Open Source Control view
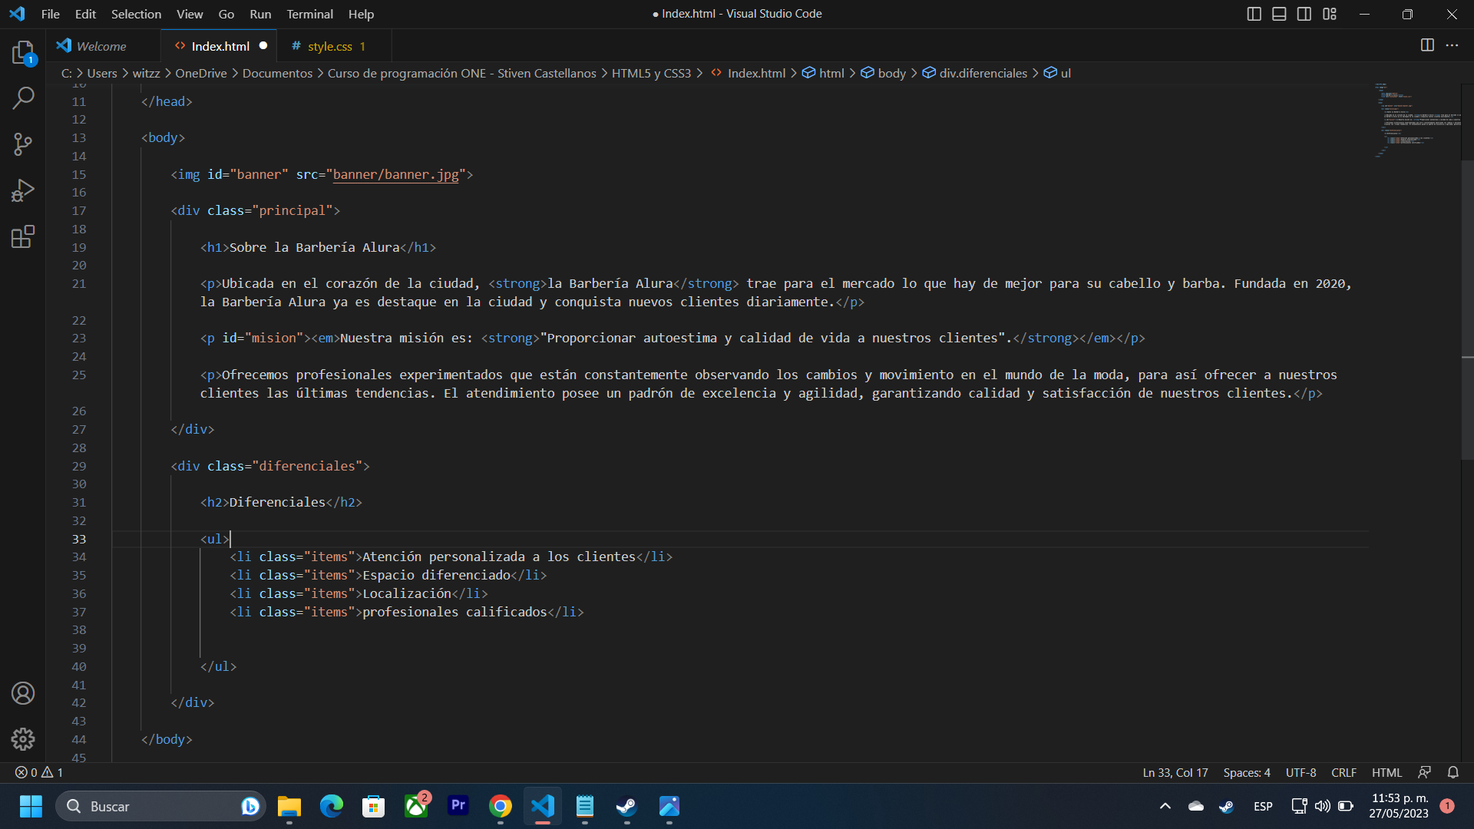The height and width of the screenshot is (829, 1474). click(23, 144)
